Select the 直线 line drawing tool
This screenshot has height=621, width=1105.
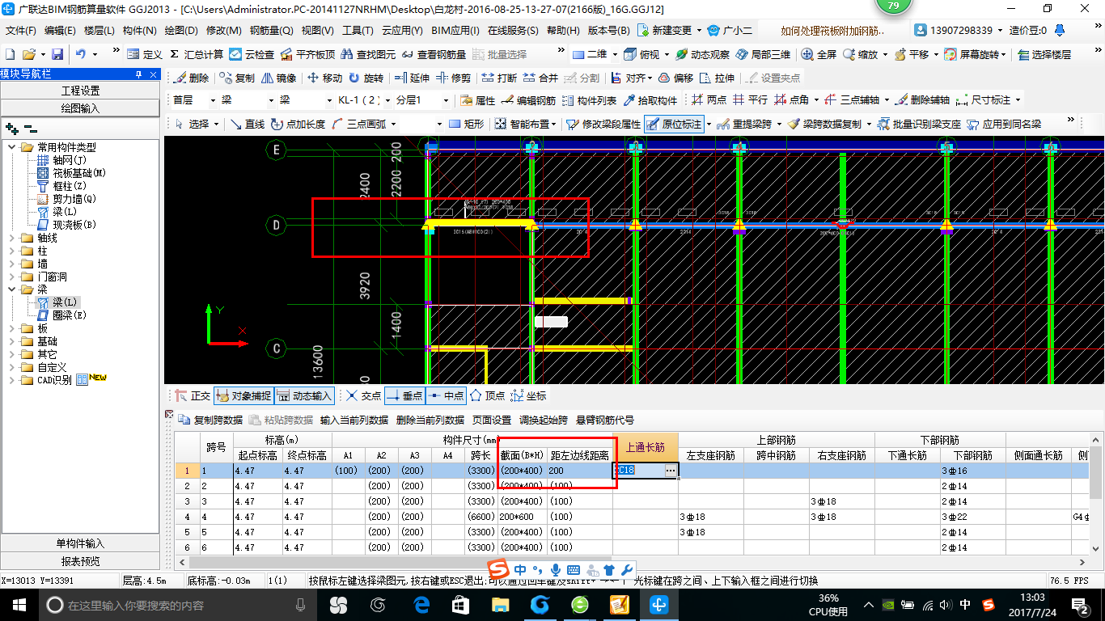(248, 124)
